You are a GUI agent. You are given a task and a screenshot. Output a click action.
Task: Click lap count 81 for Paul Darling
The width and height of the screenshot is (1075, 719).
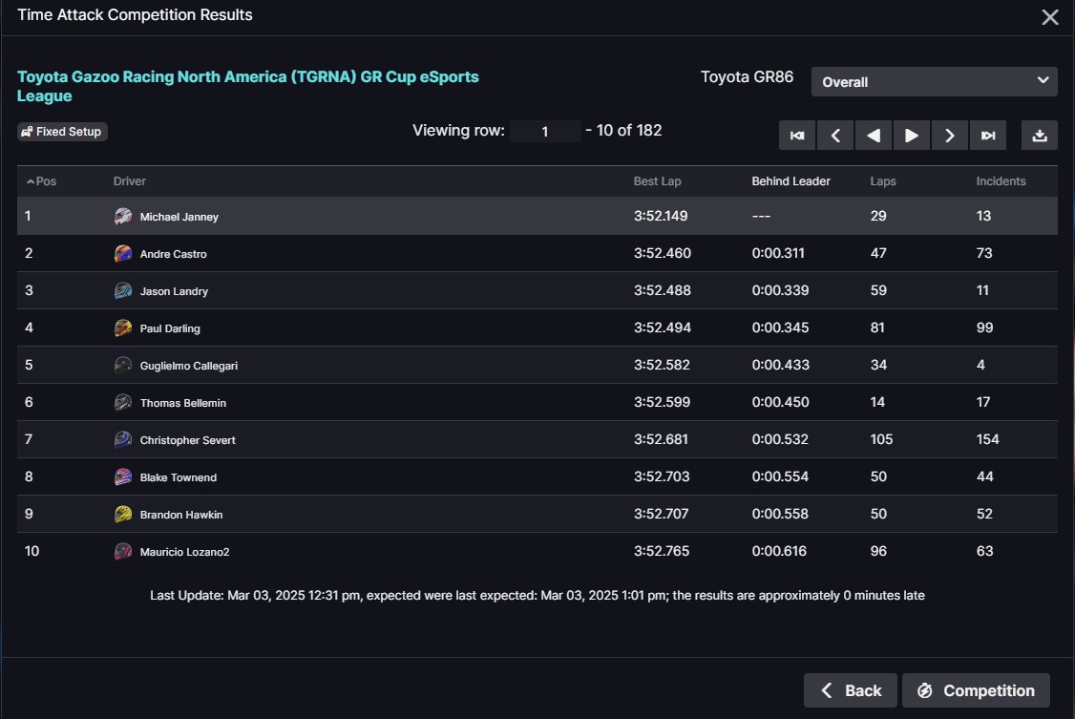[877, 328]
